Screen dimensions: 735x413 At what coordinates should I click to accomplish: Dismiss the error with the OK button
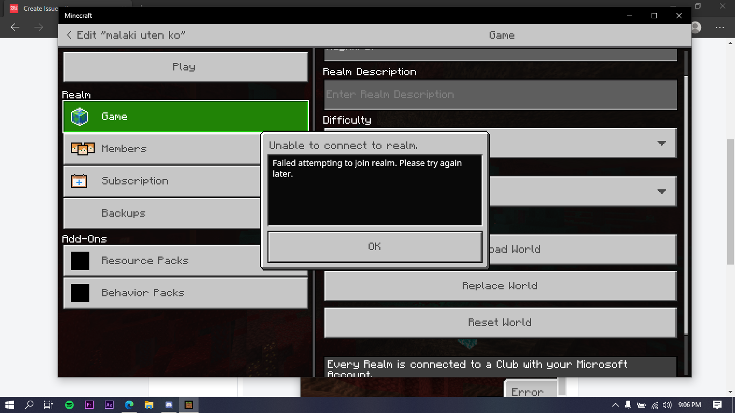pyautogui.click(x=374, y=246)
